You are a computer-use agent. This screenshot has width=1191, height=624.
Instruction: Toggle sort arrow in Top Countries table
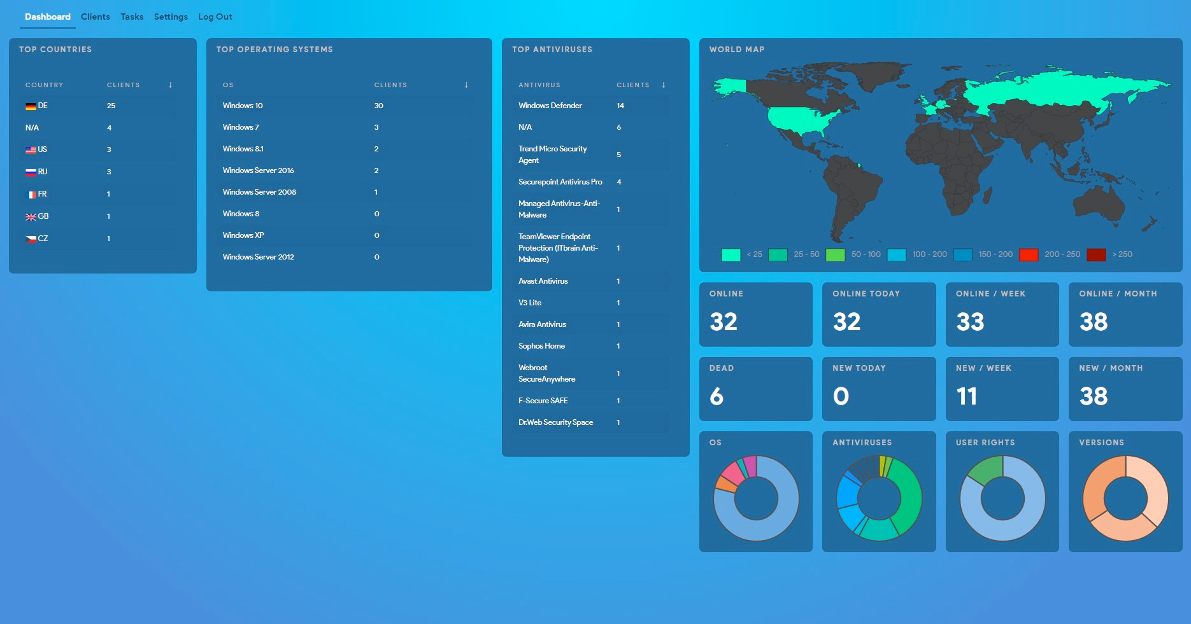point(170,85)
